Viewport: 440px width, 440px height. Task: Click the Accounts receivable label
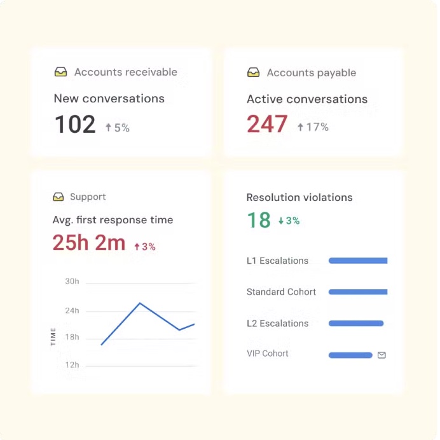coord(125,72)
